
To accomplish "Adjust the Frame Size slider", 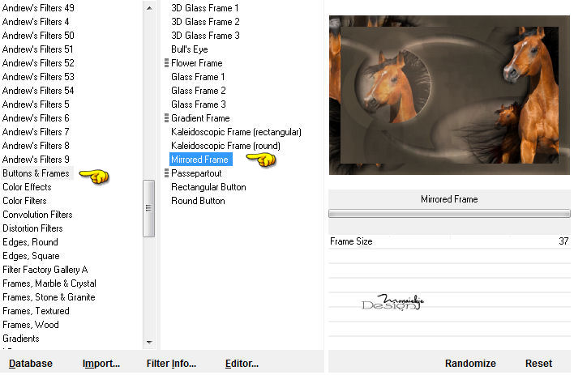I will (449, 241).
